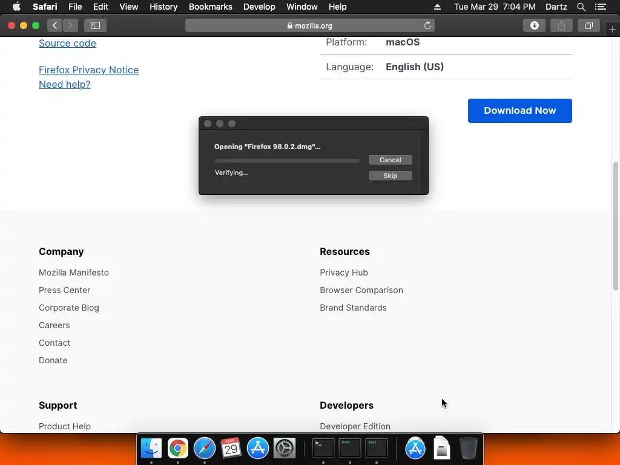Open the Window menu

point(302,7)
